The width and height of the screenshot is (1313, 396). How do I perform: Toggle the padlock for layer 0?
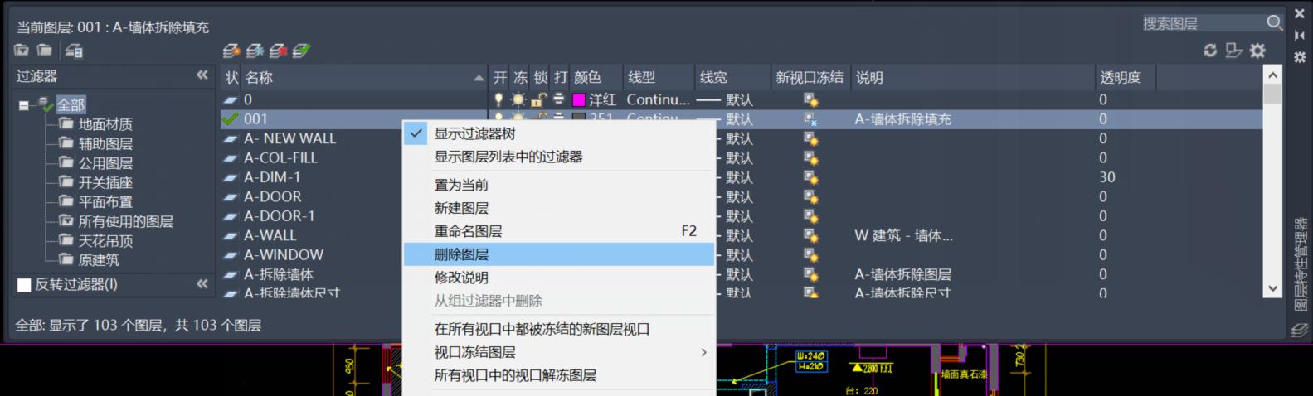(538, 99)
